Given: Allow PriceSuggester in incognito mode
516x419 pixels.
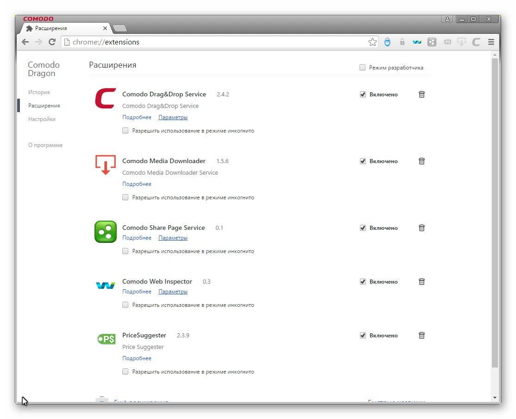Looking at the screenshot, I should pyautogui.click(x=126, y=372).
